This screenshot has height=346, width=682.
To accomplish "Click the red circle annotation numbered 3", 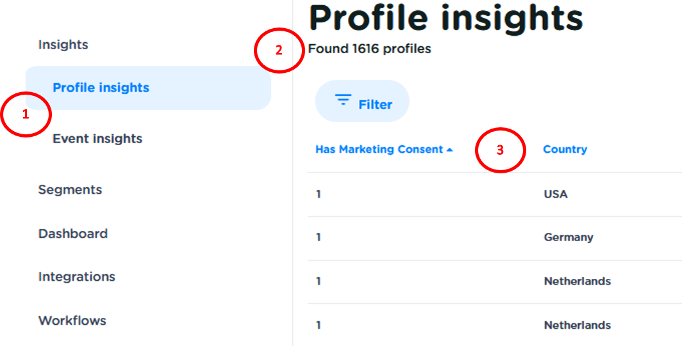I will 500,150.
